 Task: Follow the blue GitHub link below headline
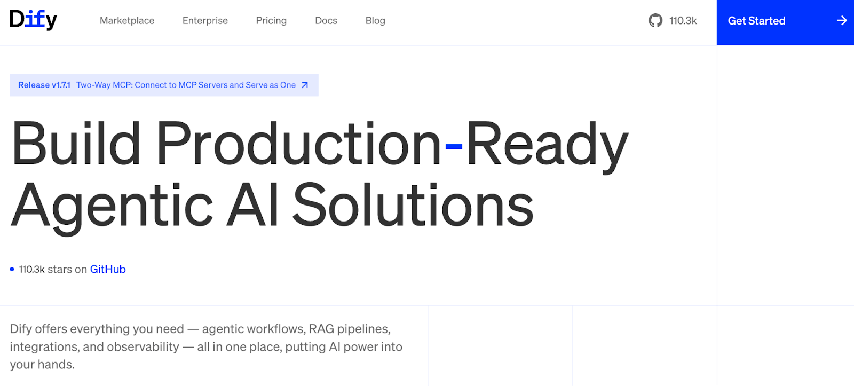click(108, 270)
